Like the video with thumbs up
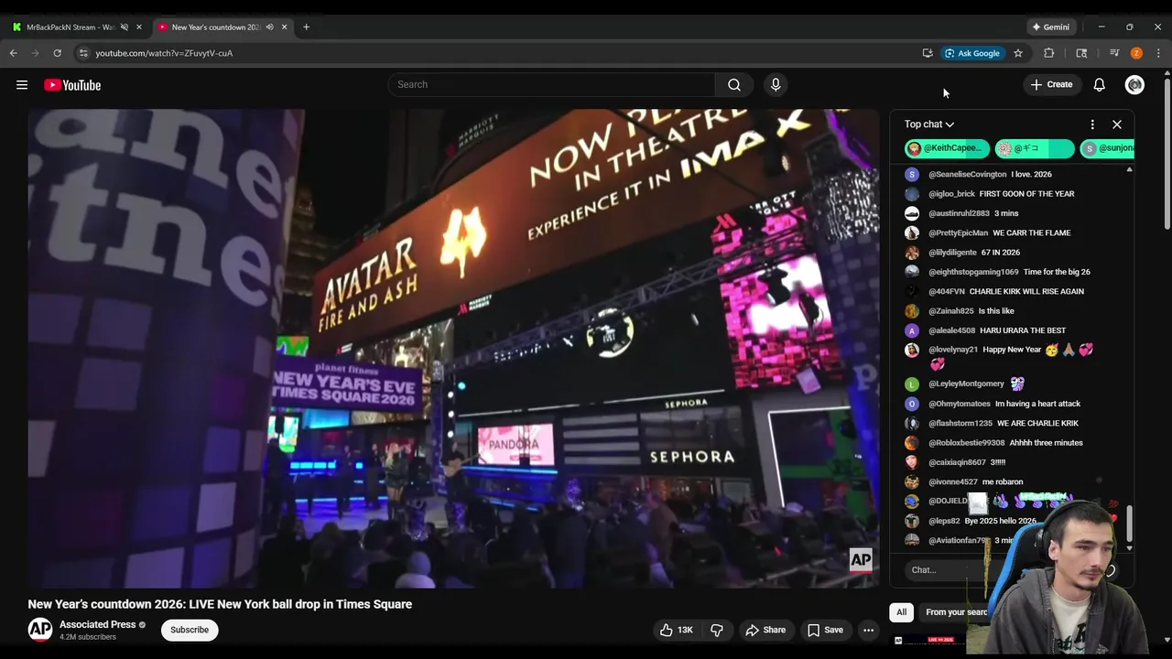 point(677,630)
